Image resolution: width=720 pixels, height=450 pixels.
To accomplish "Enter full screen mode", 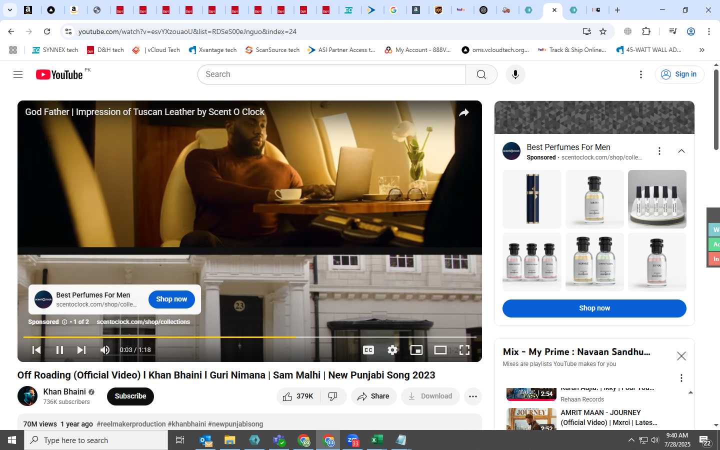I will pyautogui.click(x=464, y=350).
